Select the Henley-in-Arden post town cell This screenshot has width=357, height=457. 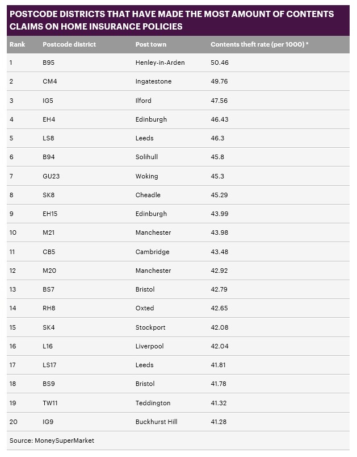(160, 63)
